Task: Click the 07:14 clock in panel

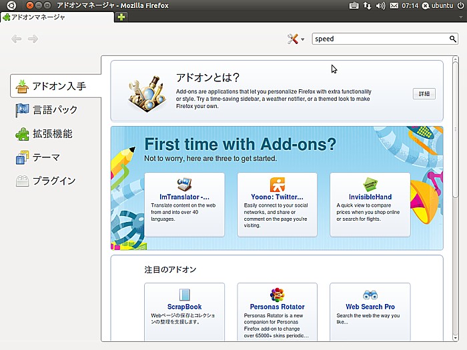Action: (410, 5)
